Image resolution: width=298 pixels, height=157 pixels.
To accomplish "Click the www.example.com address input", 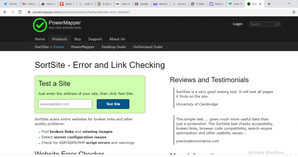I will tap(65, 104).
